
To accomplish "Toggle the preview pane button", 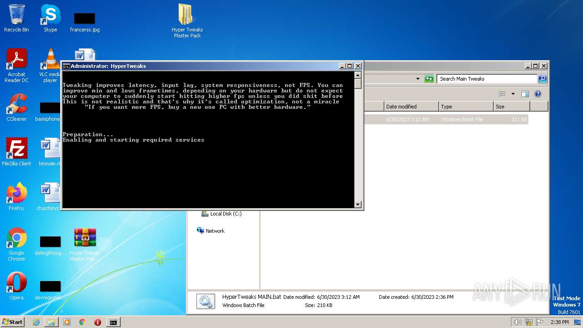I will coord(525,94).
